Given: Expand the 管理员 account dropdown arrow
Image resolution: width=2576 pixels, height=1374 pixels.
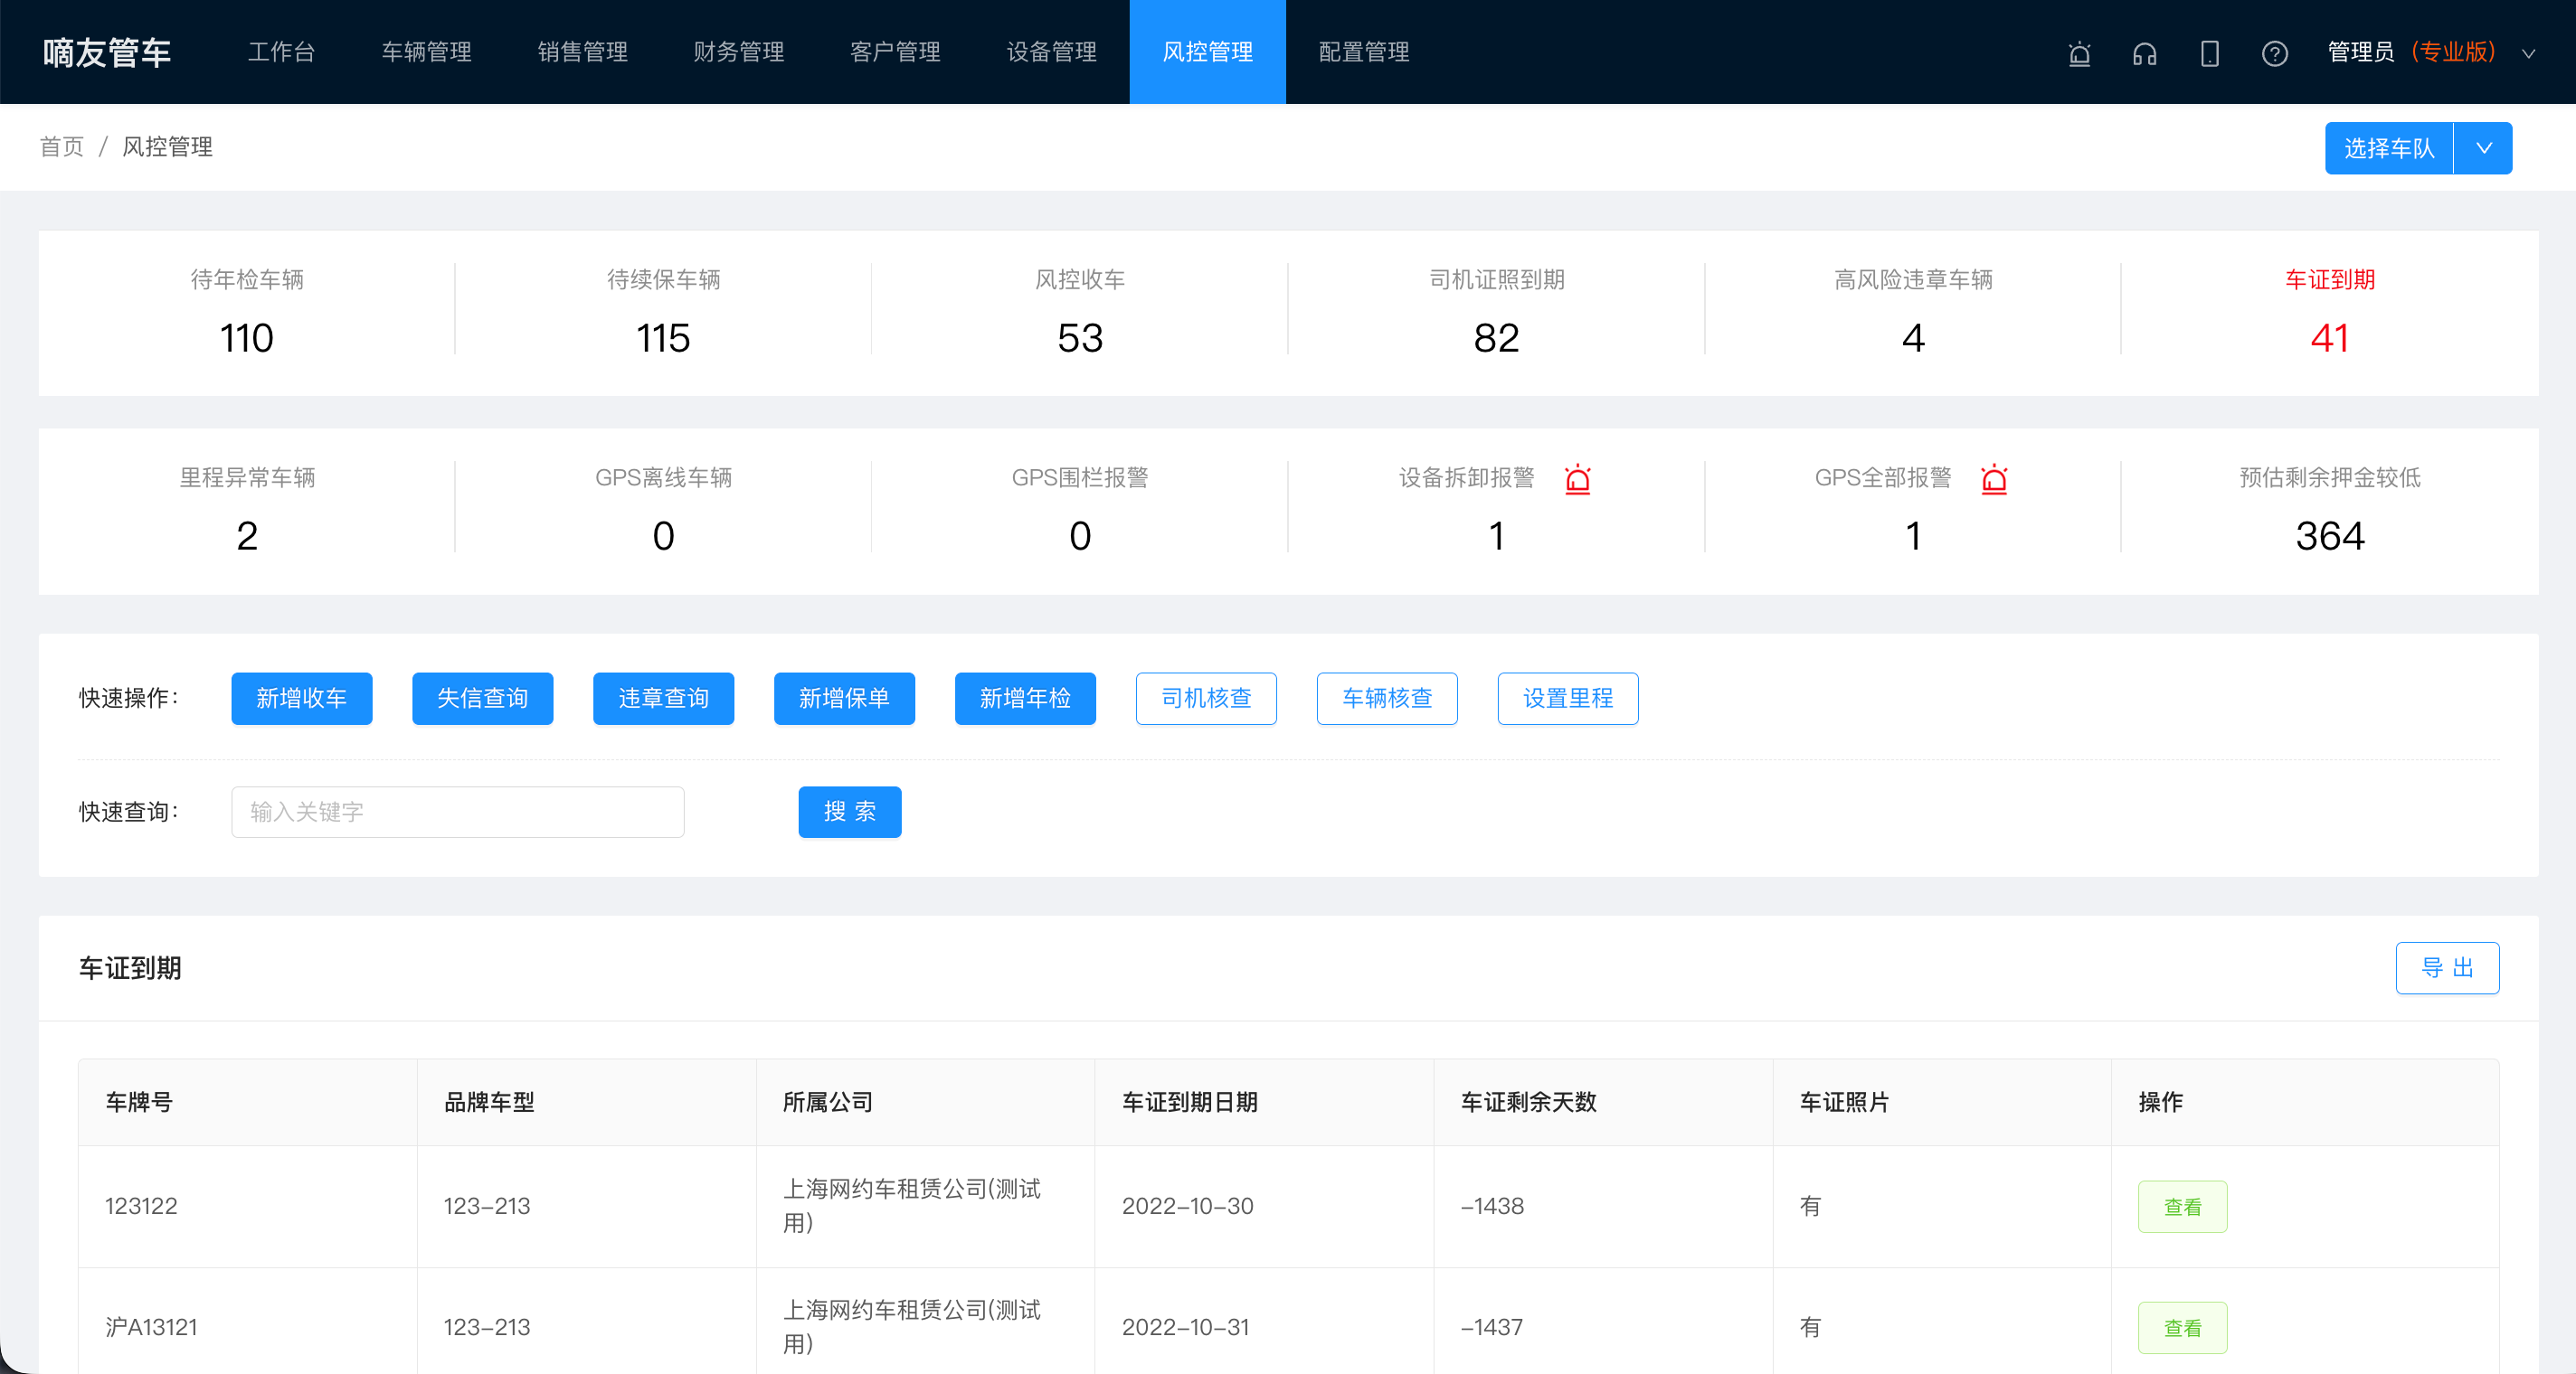Looking at the screenshot, I should [x=2528, y=53].
